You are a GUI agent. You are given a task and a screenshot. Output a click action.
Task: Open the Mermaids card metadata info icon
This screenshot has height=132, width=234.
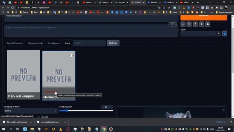[72, 55]
